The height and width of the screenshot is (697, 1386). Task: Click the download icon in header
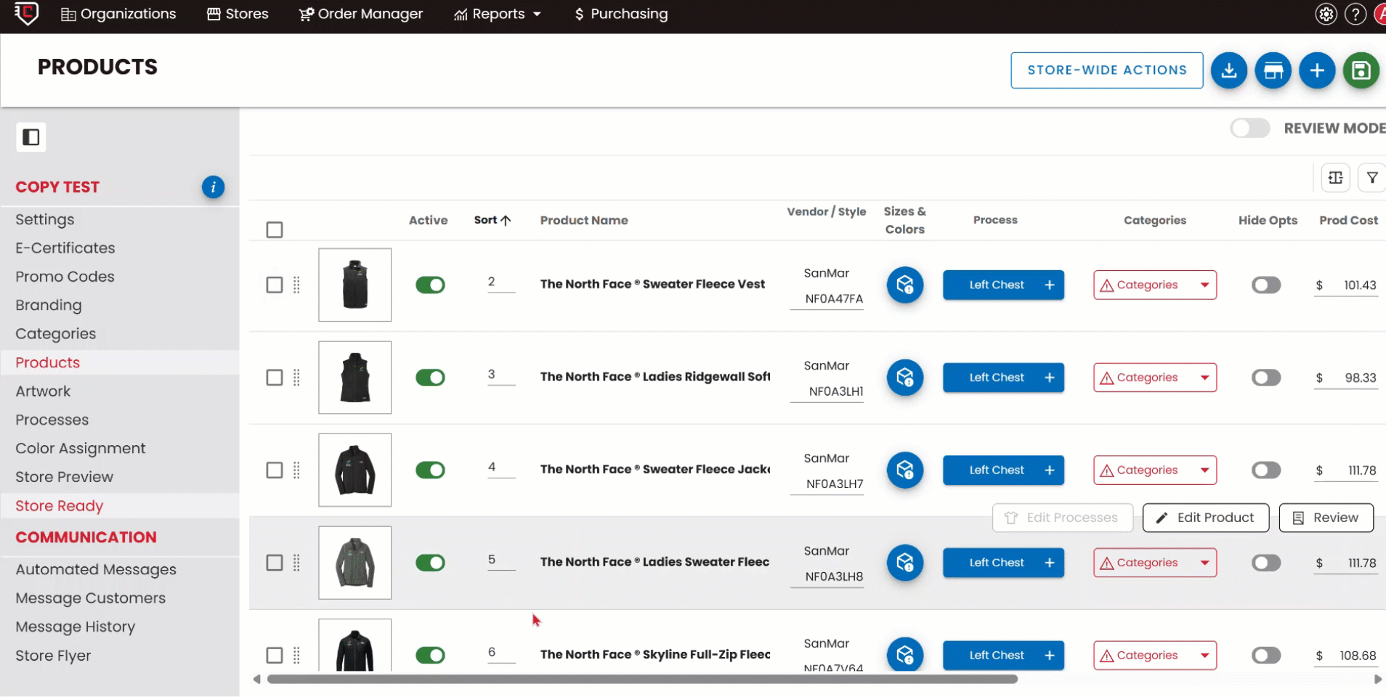pos(1228,70)
